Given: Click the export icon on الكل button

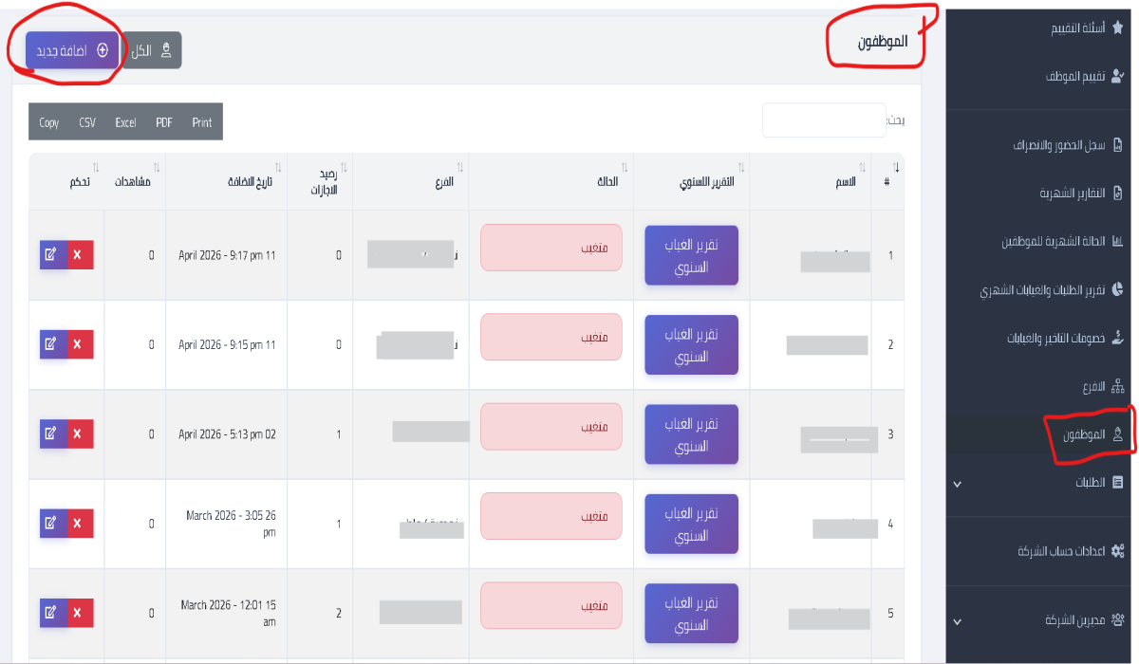Looking at the screenshot, I should pos(165,51).
